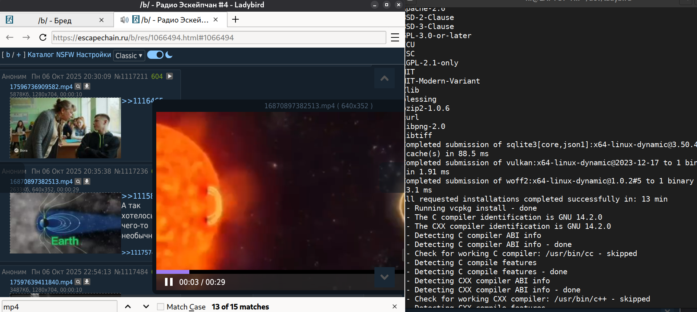
Task: Click the browser forward arrow
Action: pos(26,37)
